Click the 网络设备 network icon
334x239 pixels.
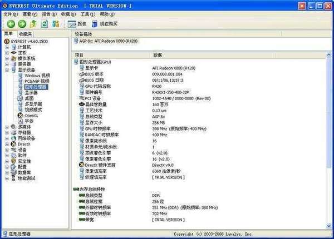13,138
